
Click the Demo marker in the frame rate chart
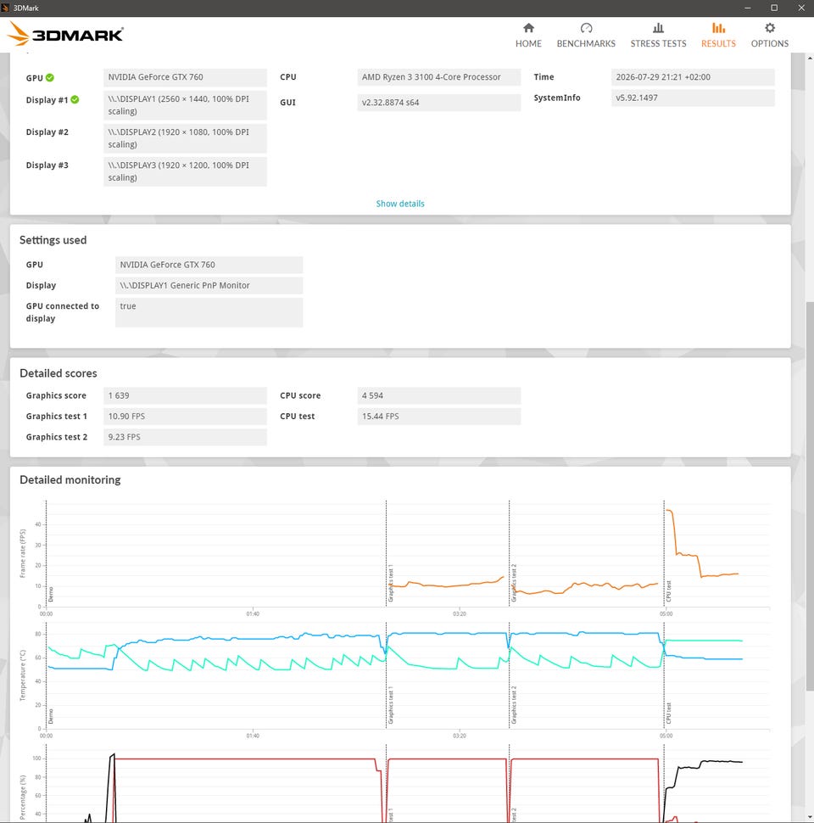pos(50,595)
